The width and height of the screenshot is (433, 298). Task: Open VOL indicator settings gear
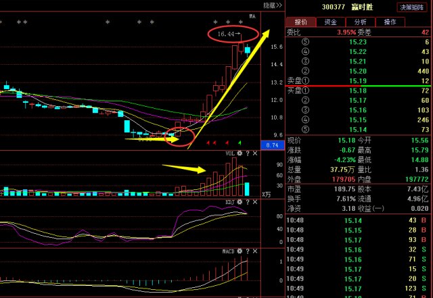(239, 154)
